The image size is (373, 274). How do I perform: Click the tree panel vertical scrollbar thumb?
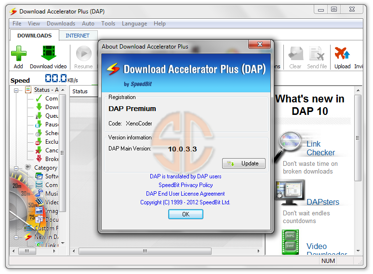62,153
